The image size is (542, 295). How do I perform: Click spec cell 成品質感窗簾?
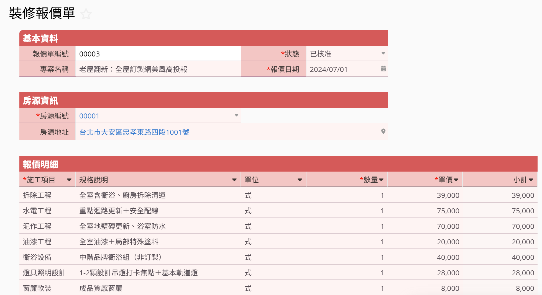[x=158, y=288]
